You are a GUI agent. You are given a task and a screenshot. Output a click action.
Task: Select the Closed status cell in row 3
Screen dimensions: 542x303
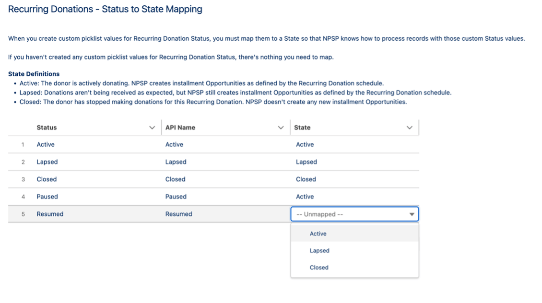[47, 179]
